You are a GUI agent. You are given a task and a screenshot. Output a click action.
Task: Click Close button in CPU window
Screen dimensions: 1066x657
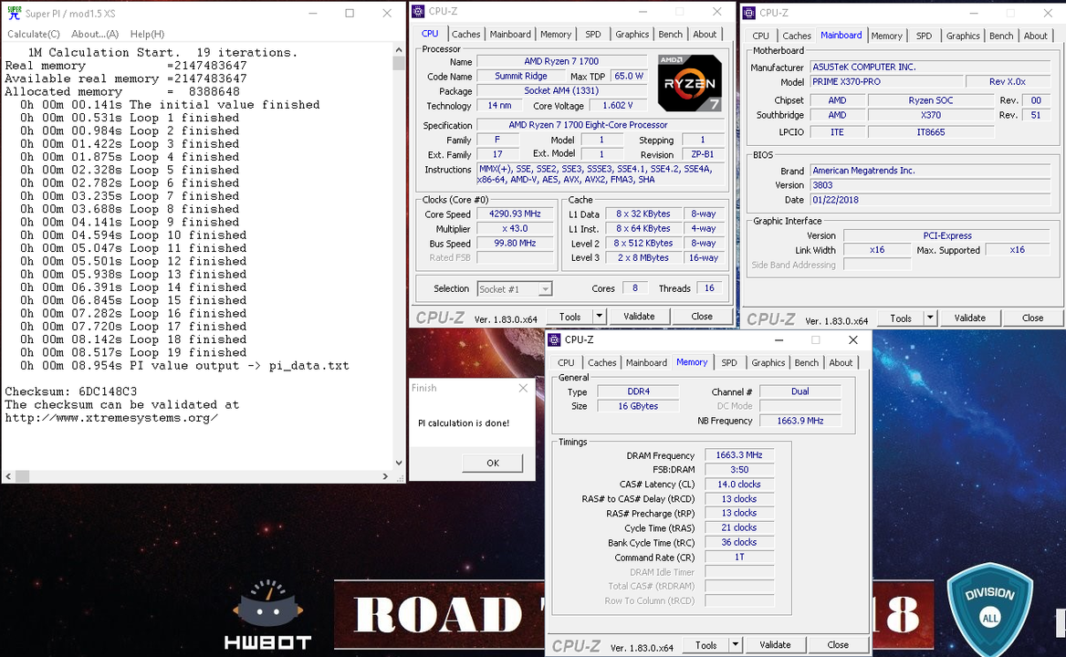(x=702, y=316)
